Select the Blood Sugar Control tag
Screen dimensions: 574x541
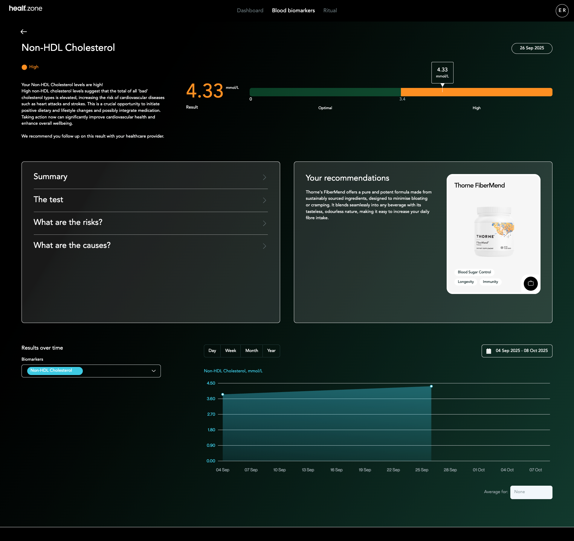474,272
